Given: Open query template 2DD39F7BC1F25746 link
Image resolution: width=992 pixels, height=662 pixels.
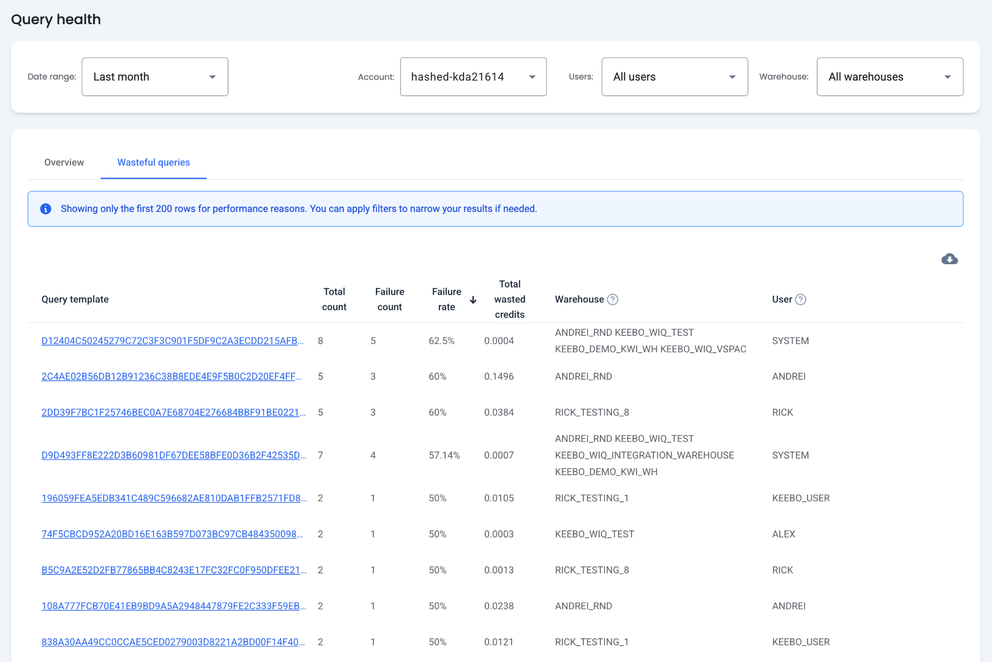Looking at the screenshot, I should (x=173, y=412).
